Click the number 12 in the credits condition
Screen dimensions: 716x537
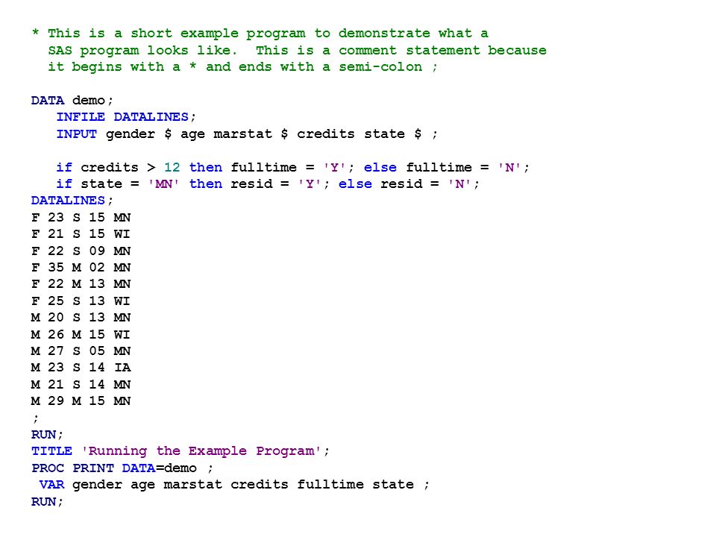point(172,167)
